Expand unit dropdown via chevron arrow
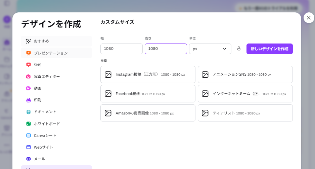Image resolution: width=315 pixels, height=169 pixels. tap(224, 49)
